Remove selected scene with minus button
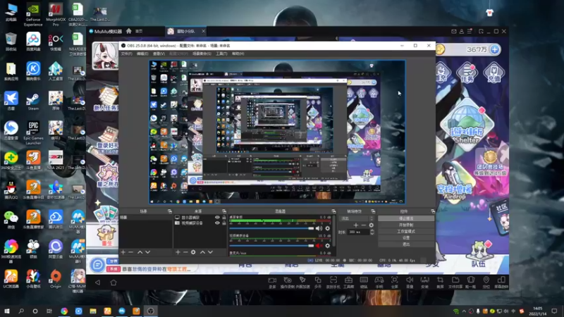Viewport: 564px width, 317px height. 131,252
